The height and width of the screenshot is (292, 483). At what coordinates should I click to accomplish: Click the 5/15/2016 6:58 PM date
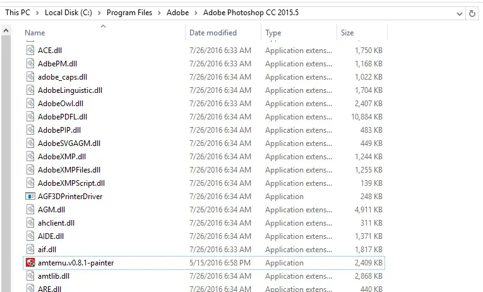[x=220, y=263]
